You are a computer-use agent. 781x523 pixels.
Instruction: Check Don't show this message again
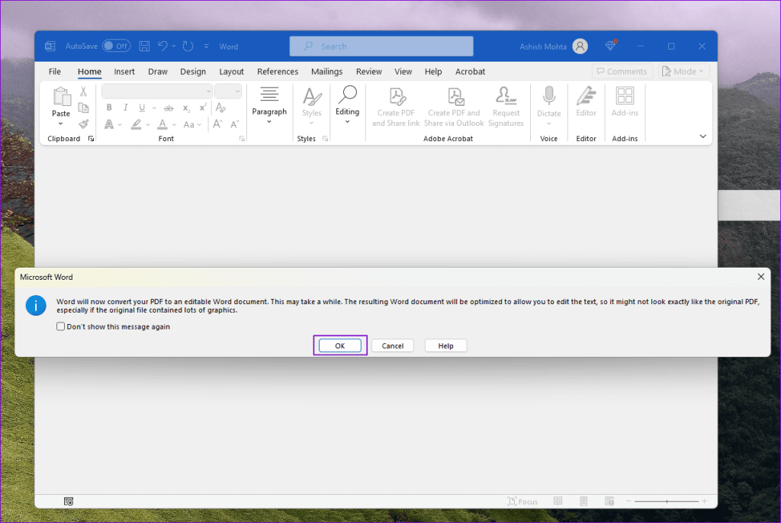[x=60, y=326]
